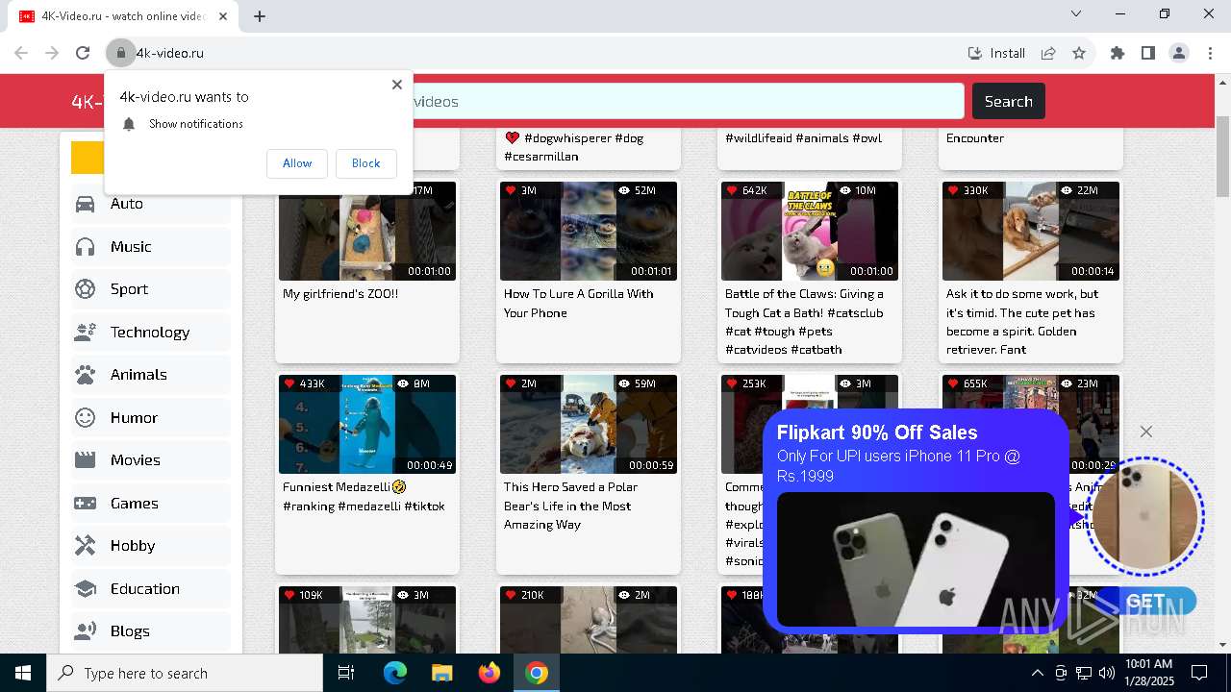Screen dimensions: 1231x692
Task: Click the Search button
Action: 1008,101
